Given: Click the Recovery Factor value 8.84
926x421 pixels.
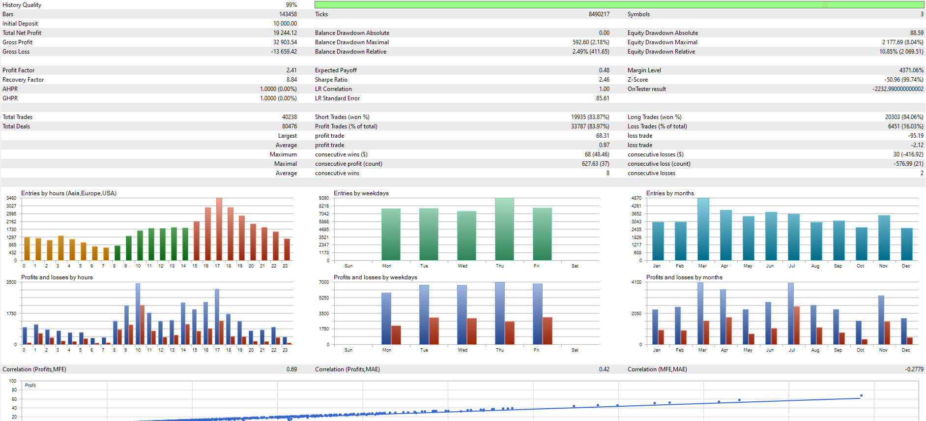Looking at the screenshot, I should (x=291, y=80).
